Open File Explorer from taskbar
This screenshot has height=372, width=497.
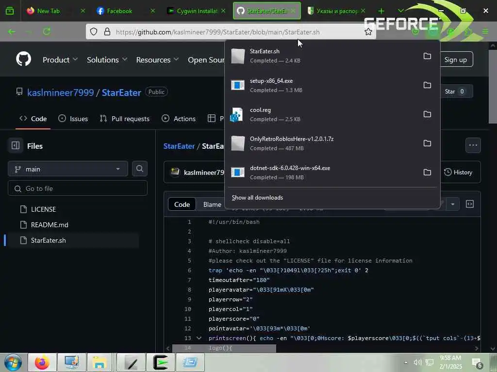point(100,362)
